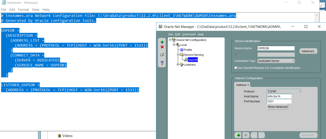Select the ospedb service entry
The width and height of the screenshot is (326, 139).
(193, 60)
